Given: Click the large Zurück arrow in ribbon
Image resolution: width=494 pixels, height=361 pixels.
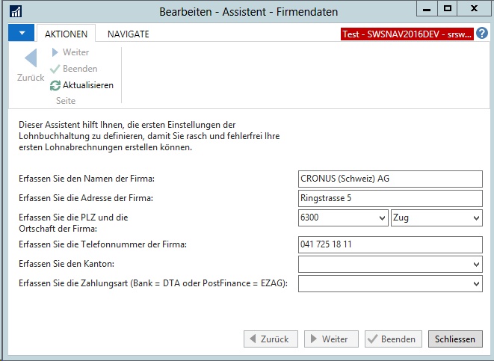Looking at the screenshot, I should point(31,60).
